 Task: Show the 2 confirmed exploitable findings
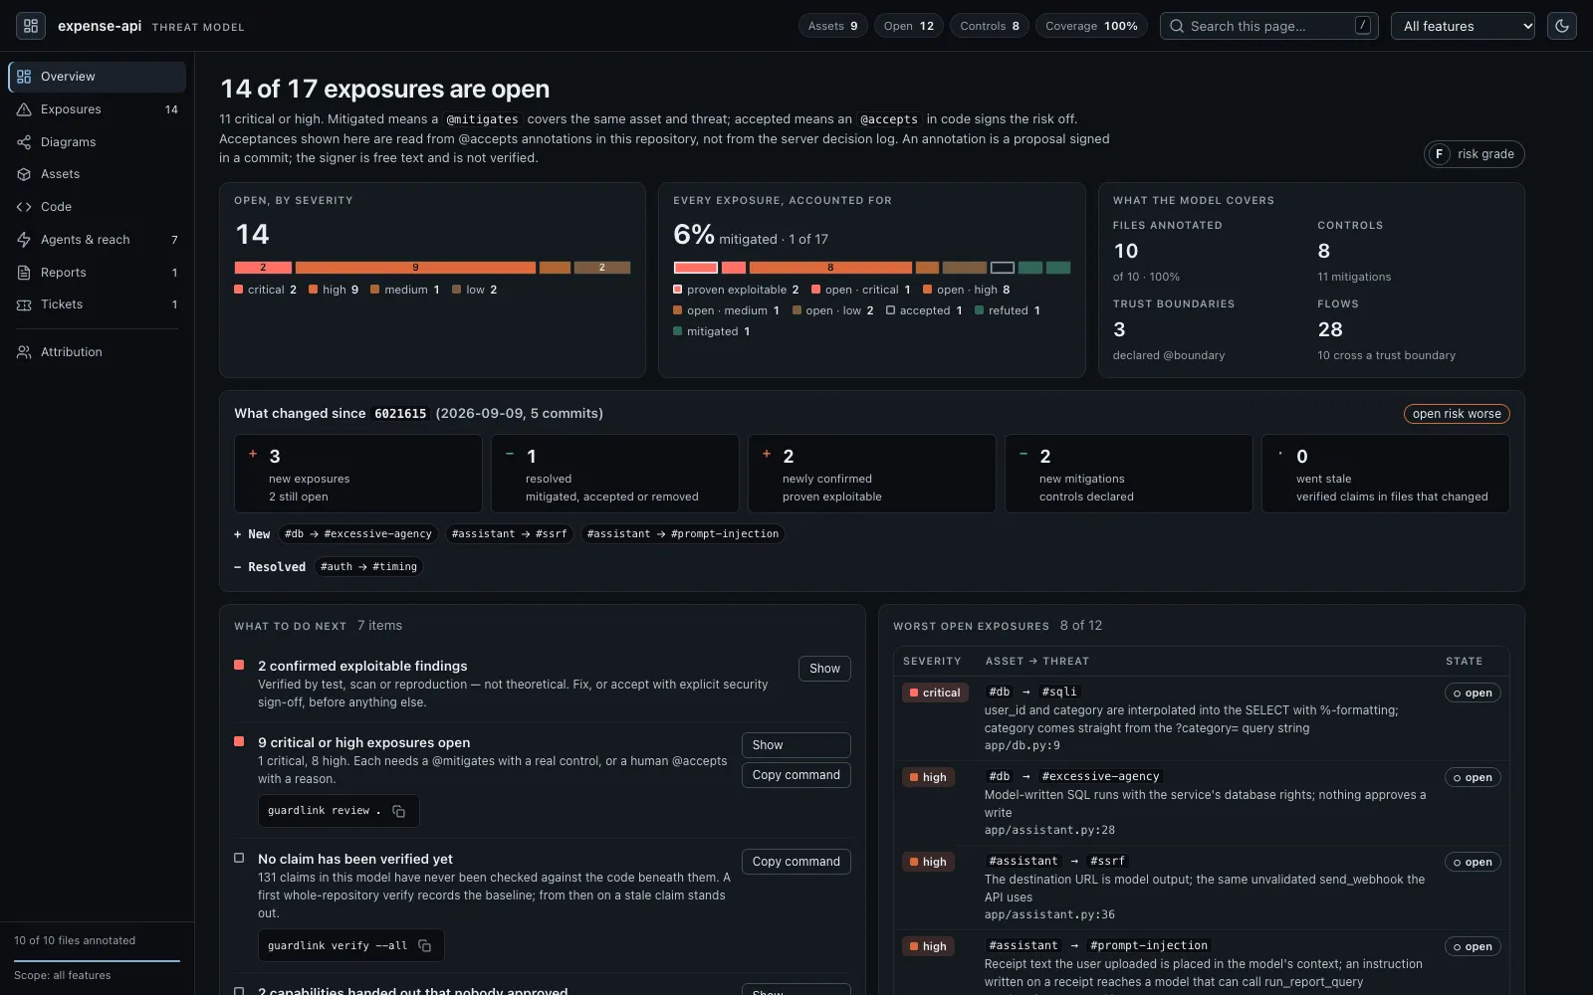click(x=824, y=669)
